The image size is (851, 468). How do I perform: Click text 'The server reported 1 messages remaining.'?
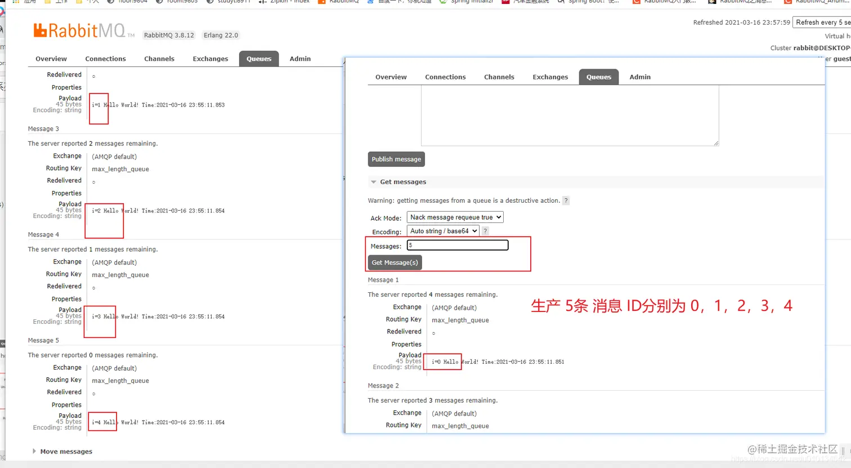pyautogui.click(x=93, y=249)
